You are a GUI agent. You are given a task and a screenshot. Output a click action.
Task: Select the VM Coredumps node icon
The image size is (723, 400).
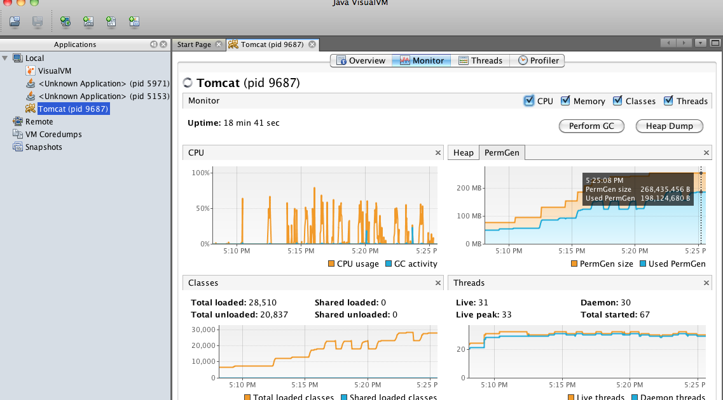pos(18,134)
